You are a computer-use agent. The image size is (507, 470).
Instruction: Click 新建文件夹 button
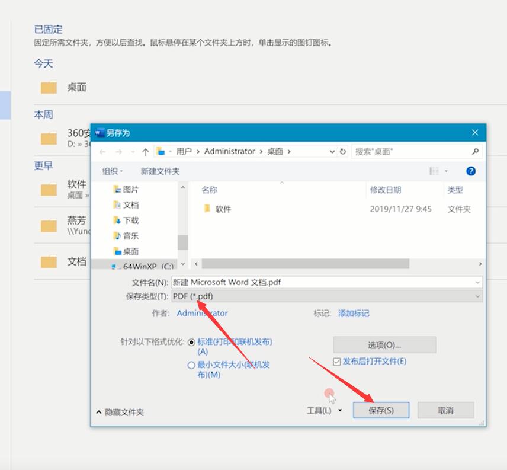160,171
